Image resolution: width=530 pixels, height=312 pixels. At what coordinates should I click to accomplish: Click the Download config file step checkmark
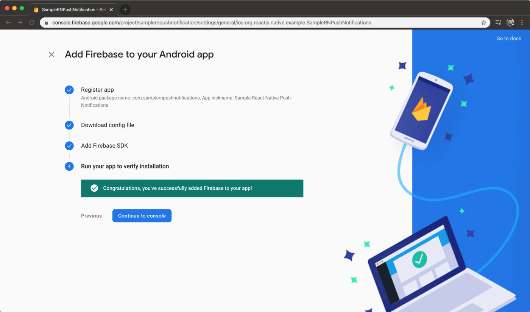tap(69, 125)
